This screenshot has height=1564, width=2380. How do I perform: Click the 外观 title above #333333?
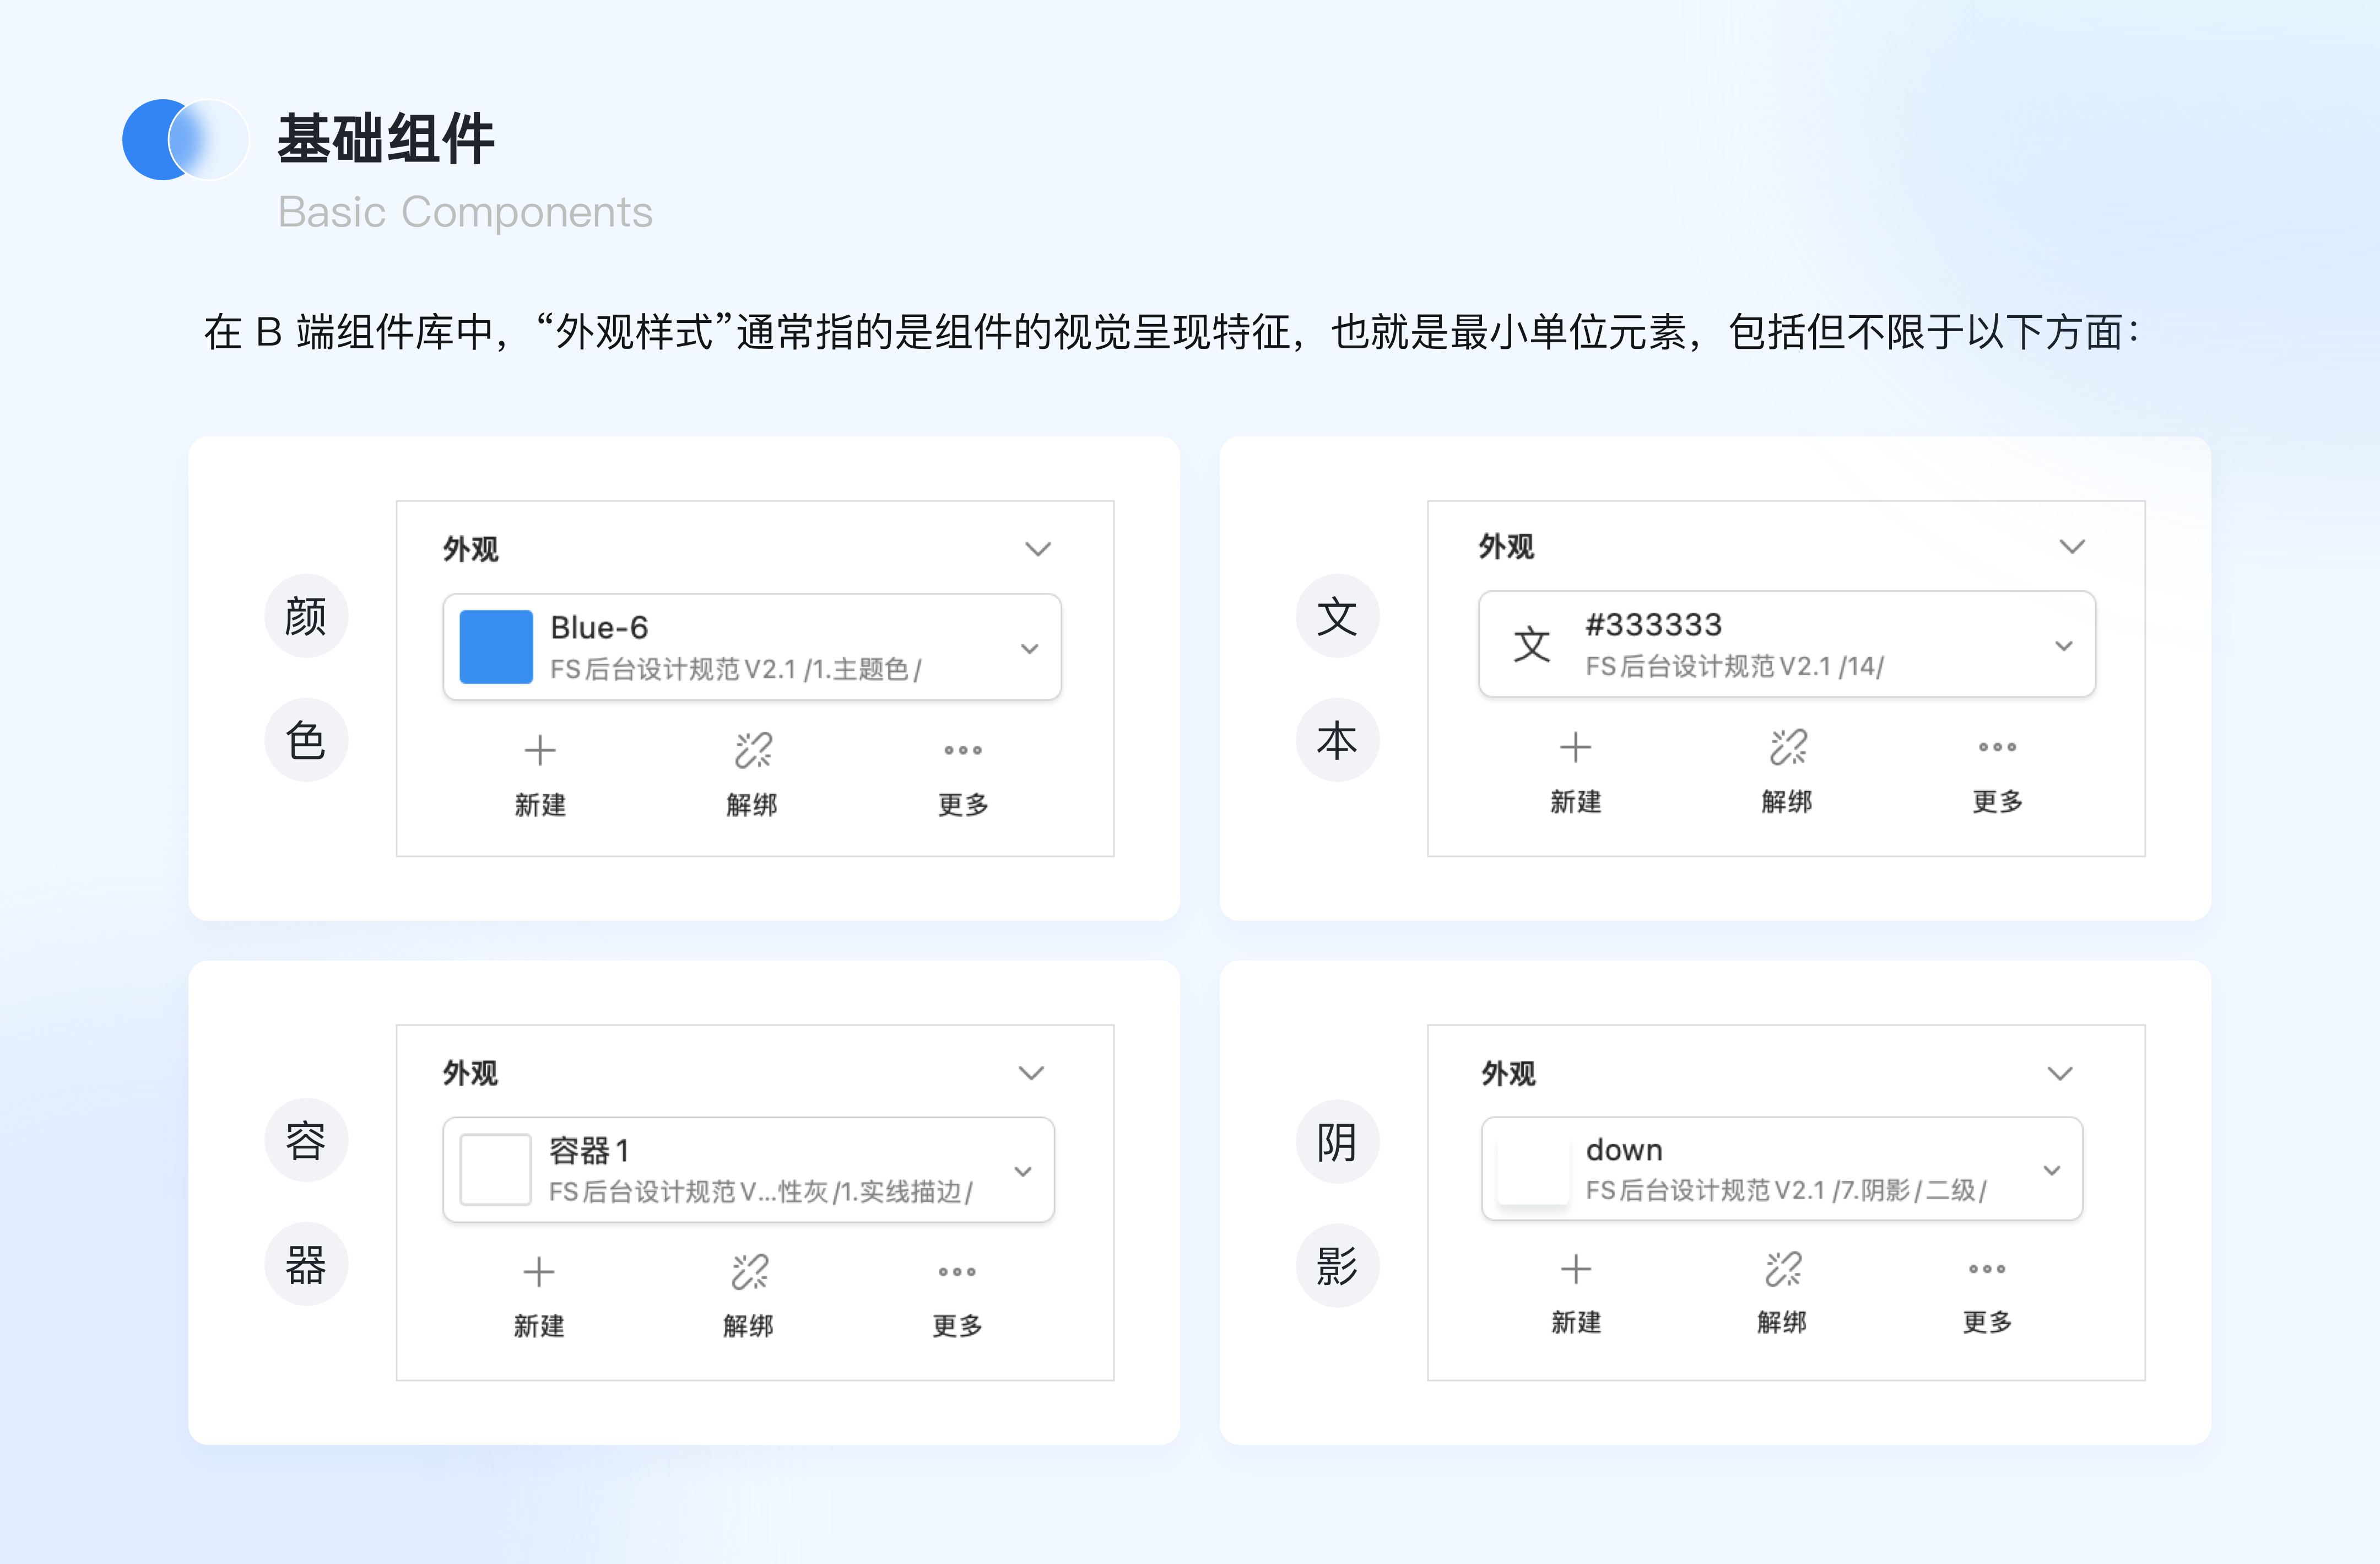1507,546
